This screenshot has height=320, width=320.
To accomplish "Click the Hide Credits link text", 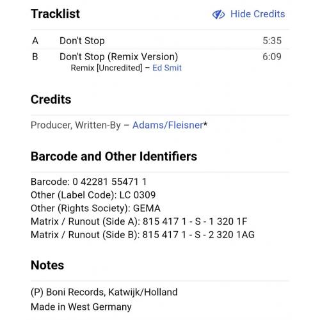I will (257, 14).
